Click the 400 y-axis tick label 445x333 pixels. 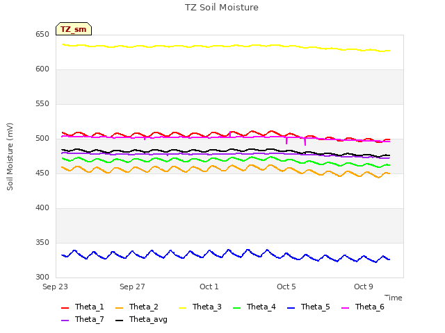coord(42,208)
